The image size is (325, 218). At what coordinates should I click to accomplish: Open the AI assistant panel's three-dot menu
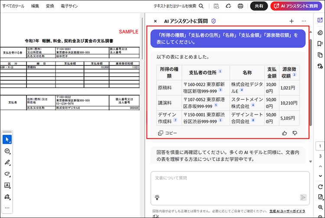(x=304, y=21)
